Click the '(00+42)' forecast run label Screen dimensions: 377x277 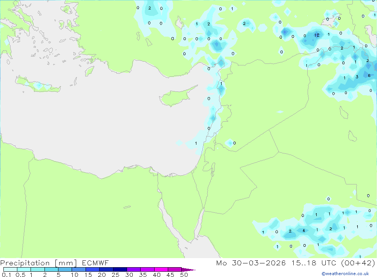point(358,263)
